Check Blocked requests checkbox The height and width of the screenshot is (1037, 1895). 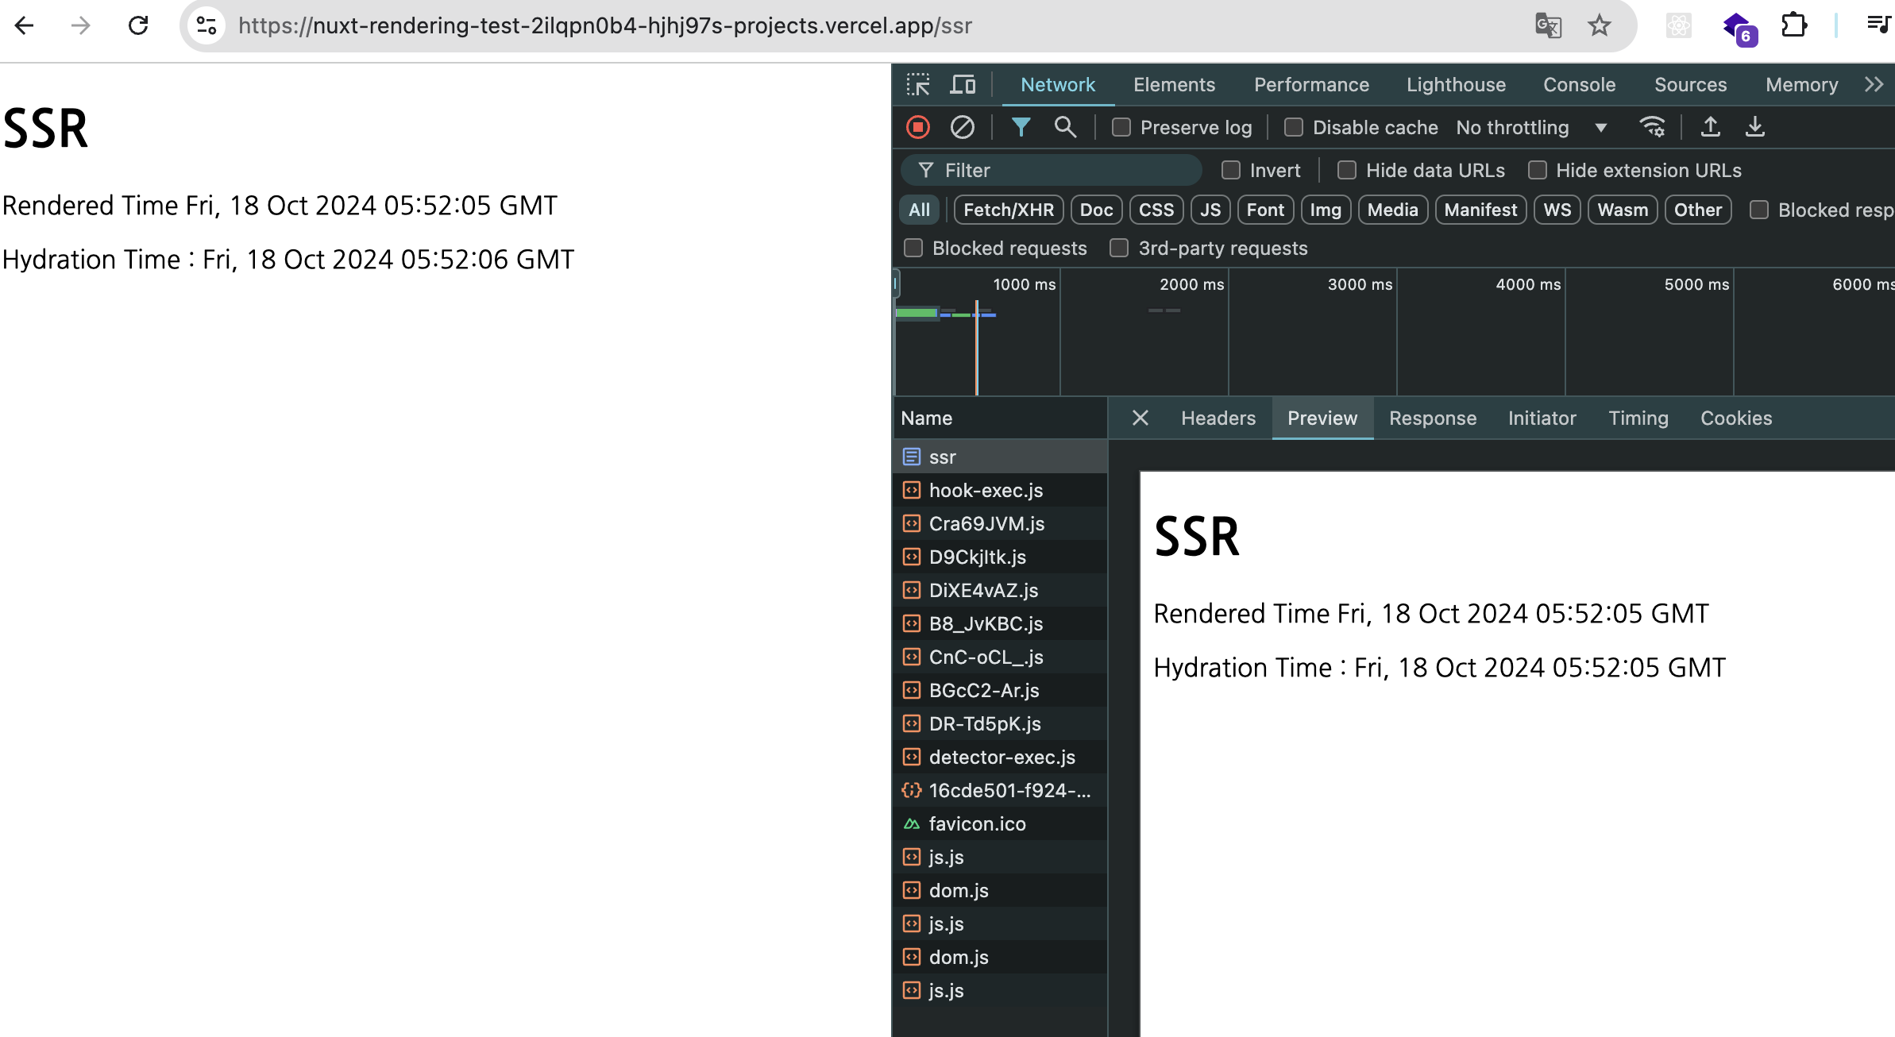pyautogui.click(x=913, y=248)
